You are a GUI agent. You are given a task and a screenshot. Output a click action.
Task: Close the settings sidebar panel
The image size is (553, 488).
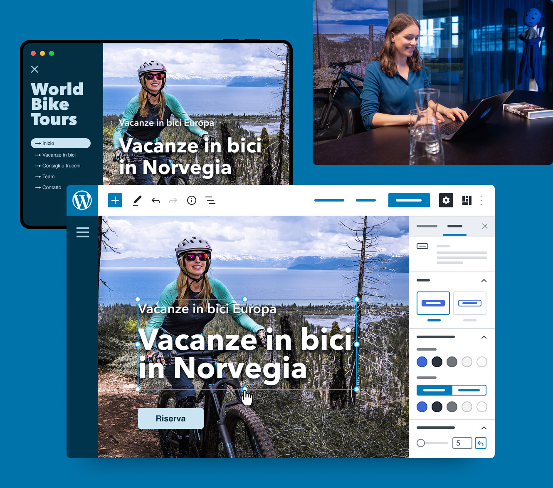coord(485,226)
